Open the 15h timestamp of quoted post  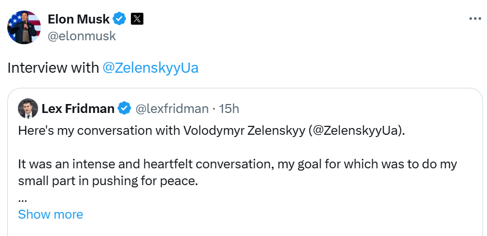tap(228, 108)
